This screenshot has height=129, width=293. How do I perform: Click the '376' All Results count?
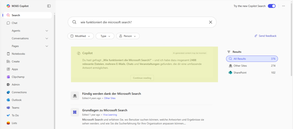273,59
